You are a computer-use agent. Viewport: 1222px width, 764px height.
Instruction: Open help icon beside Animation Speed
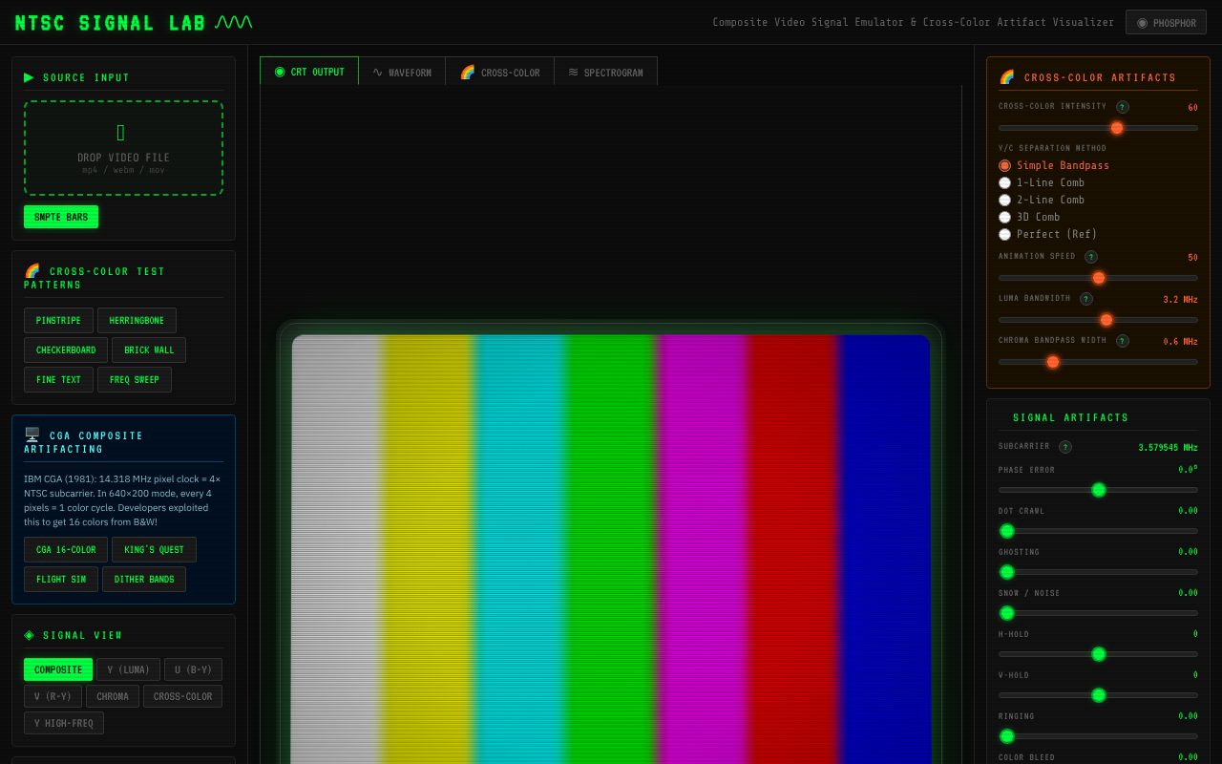pyautogui.click(x=1090, y=257)
